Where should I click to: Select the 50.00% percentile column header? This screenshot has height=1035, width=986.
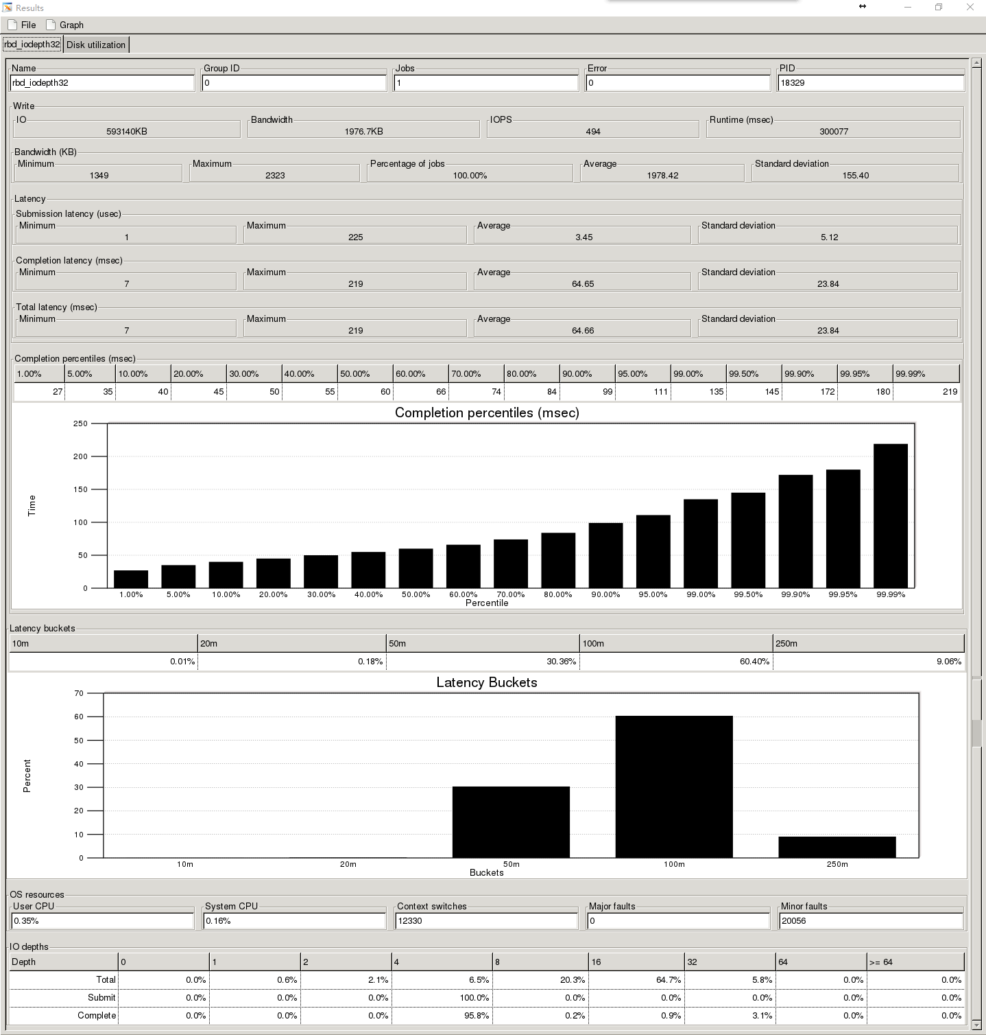(x=365, y=373)
